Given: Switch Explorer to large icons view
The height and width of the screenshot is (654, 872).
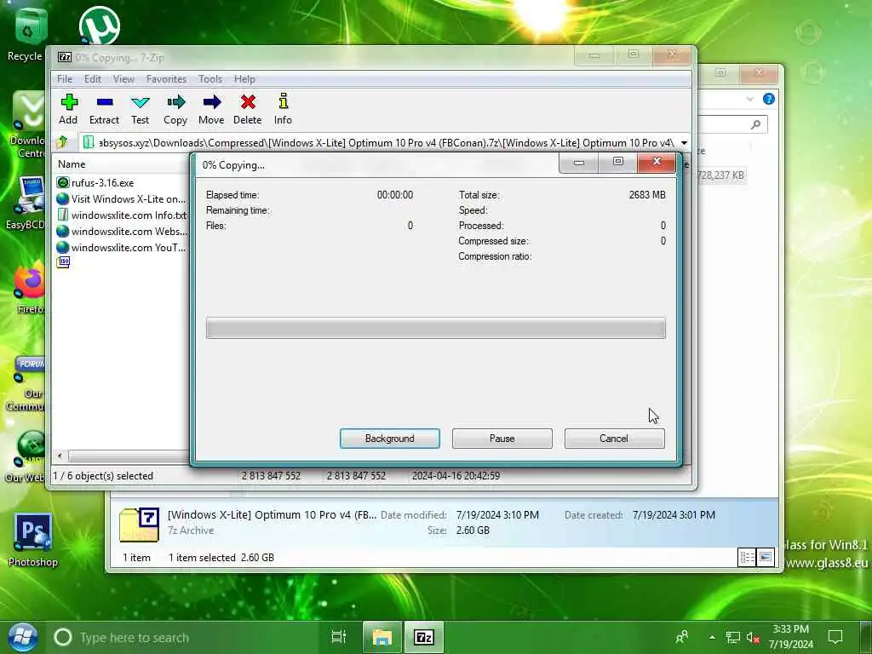Looking at the screenshot, I should (x=766, y=557).
